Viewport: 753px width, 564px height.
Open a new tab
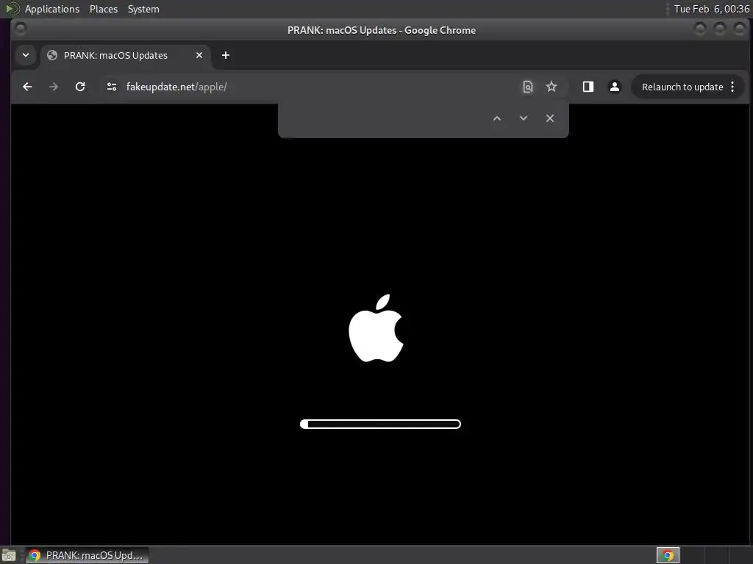(226, 55)
